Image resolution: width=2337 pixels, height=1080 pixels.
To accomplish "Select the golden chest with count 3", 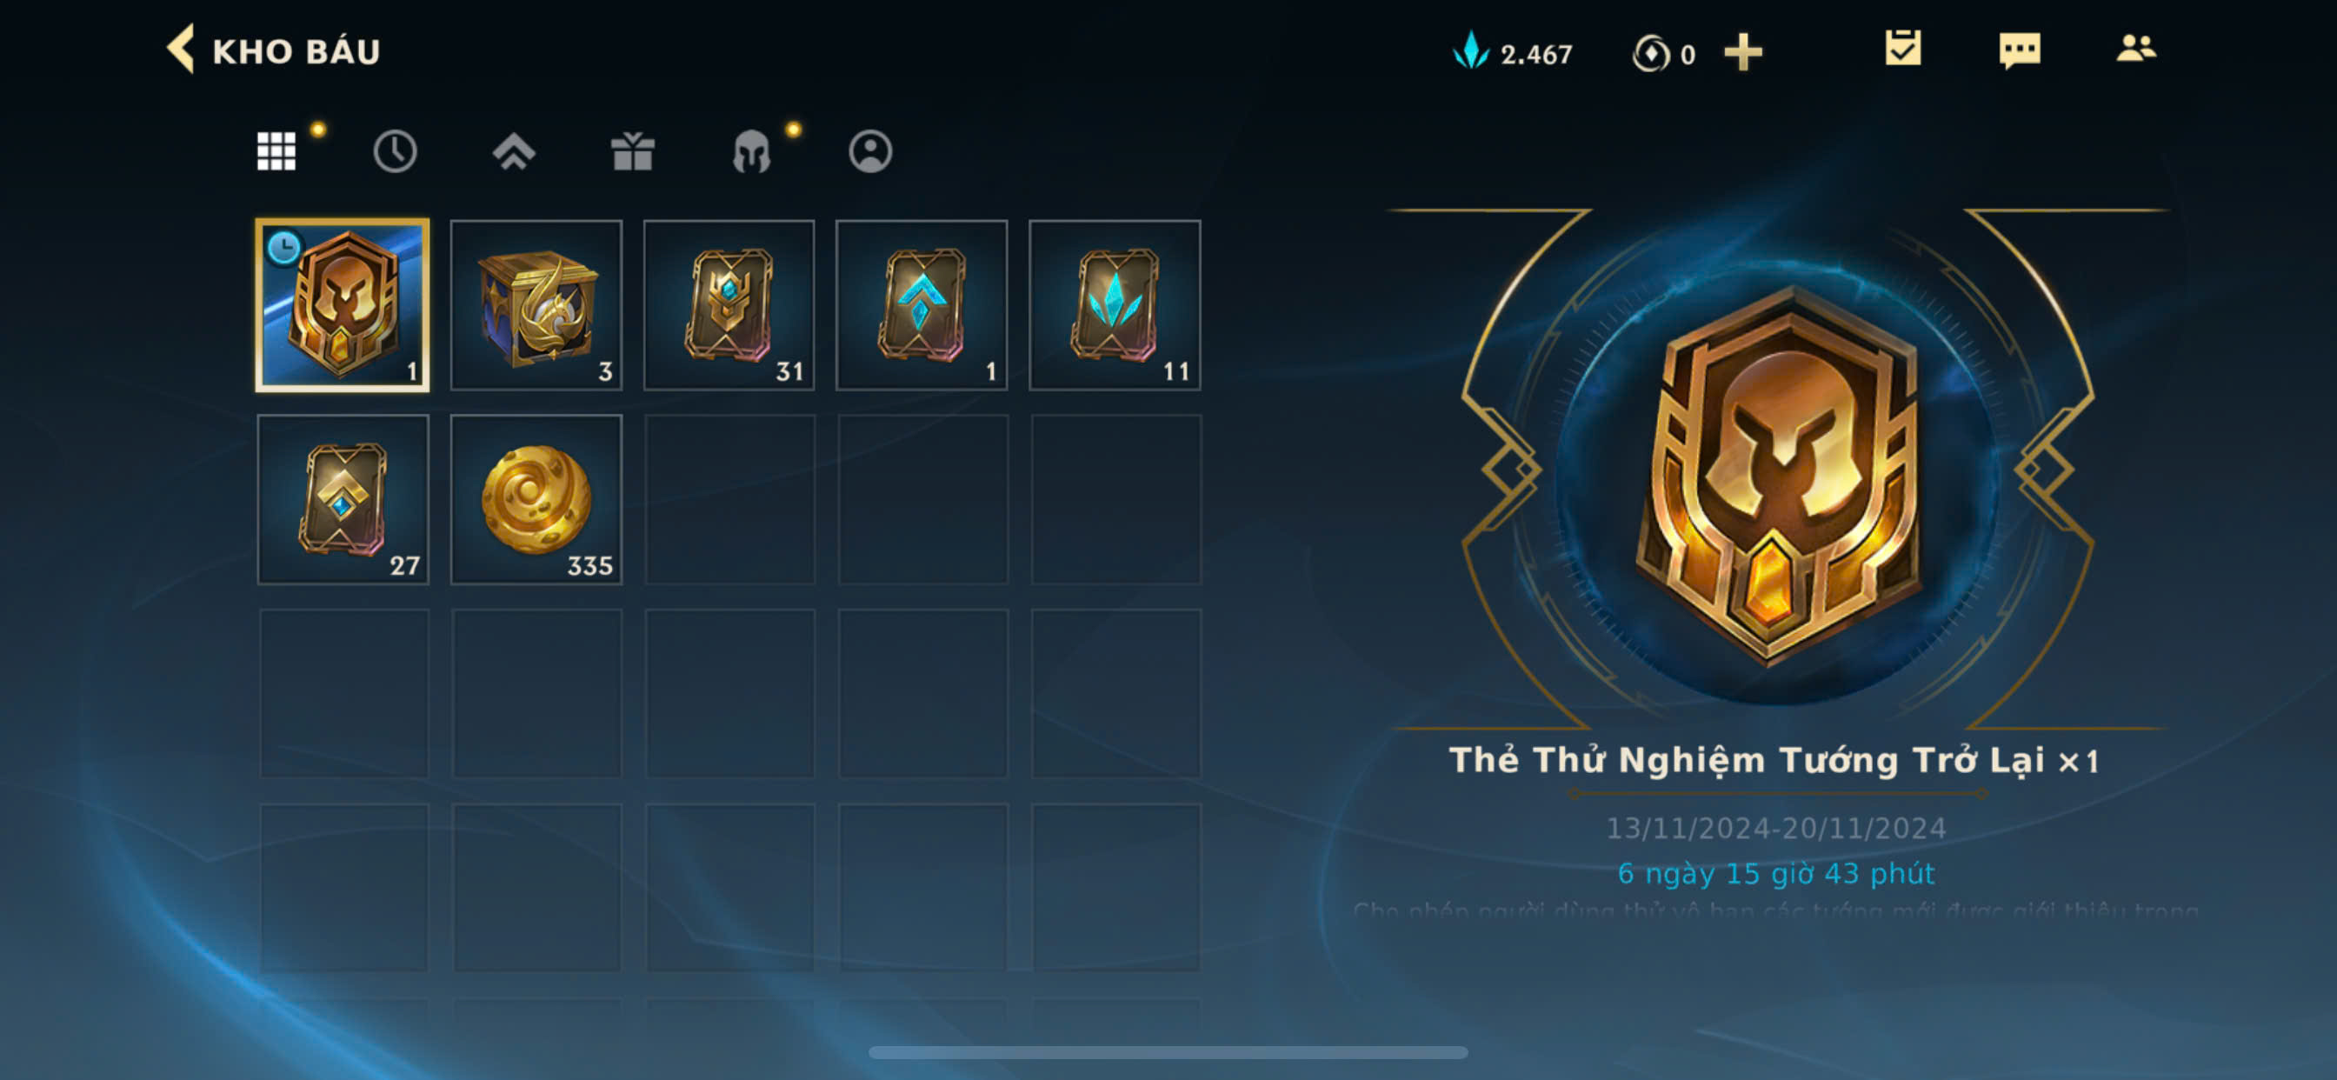I will 536,305.
